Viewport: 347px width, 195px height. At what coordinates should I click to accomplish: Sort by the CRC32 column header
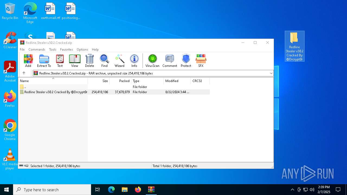(200, 81)
